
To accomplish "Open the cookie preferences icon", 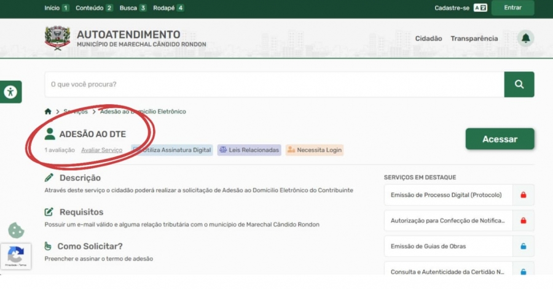I will pos(16,230).
